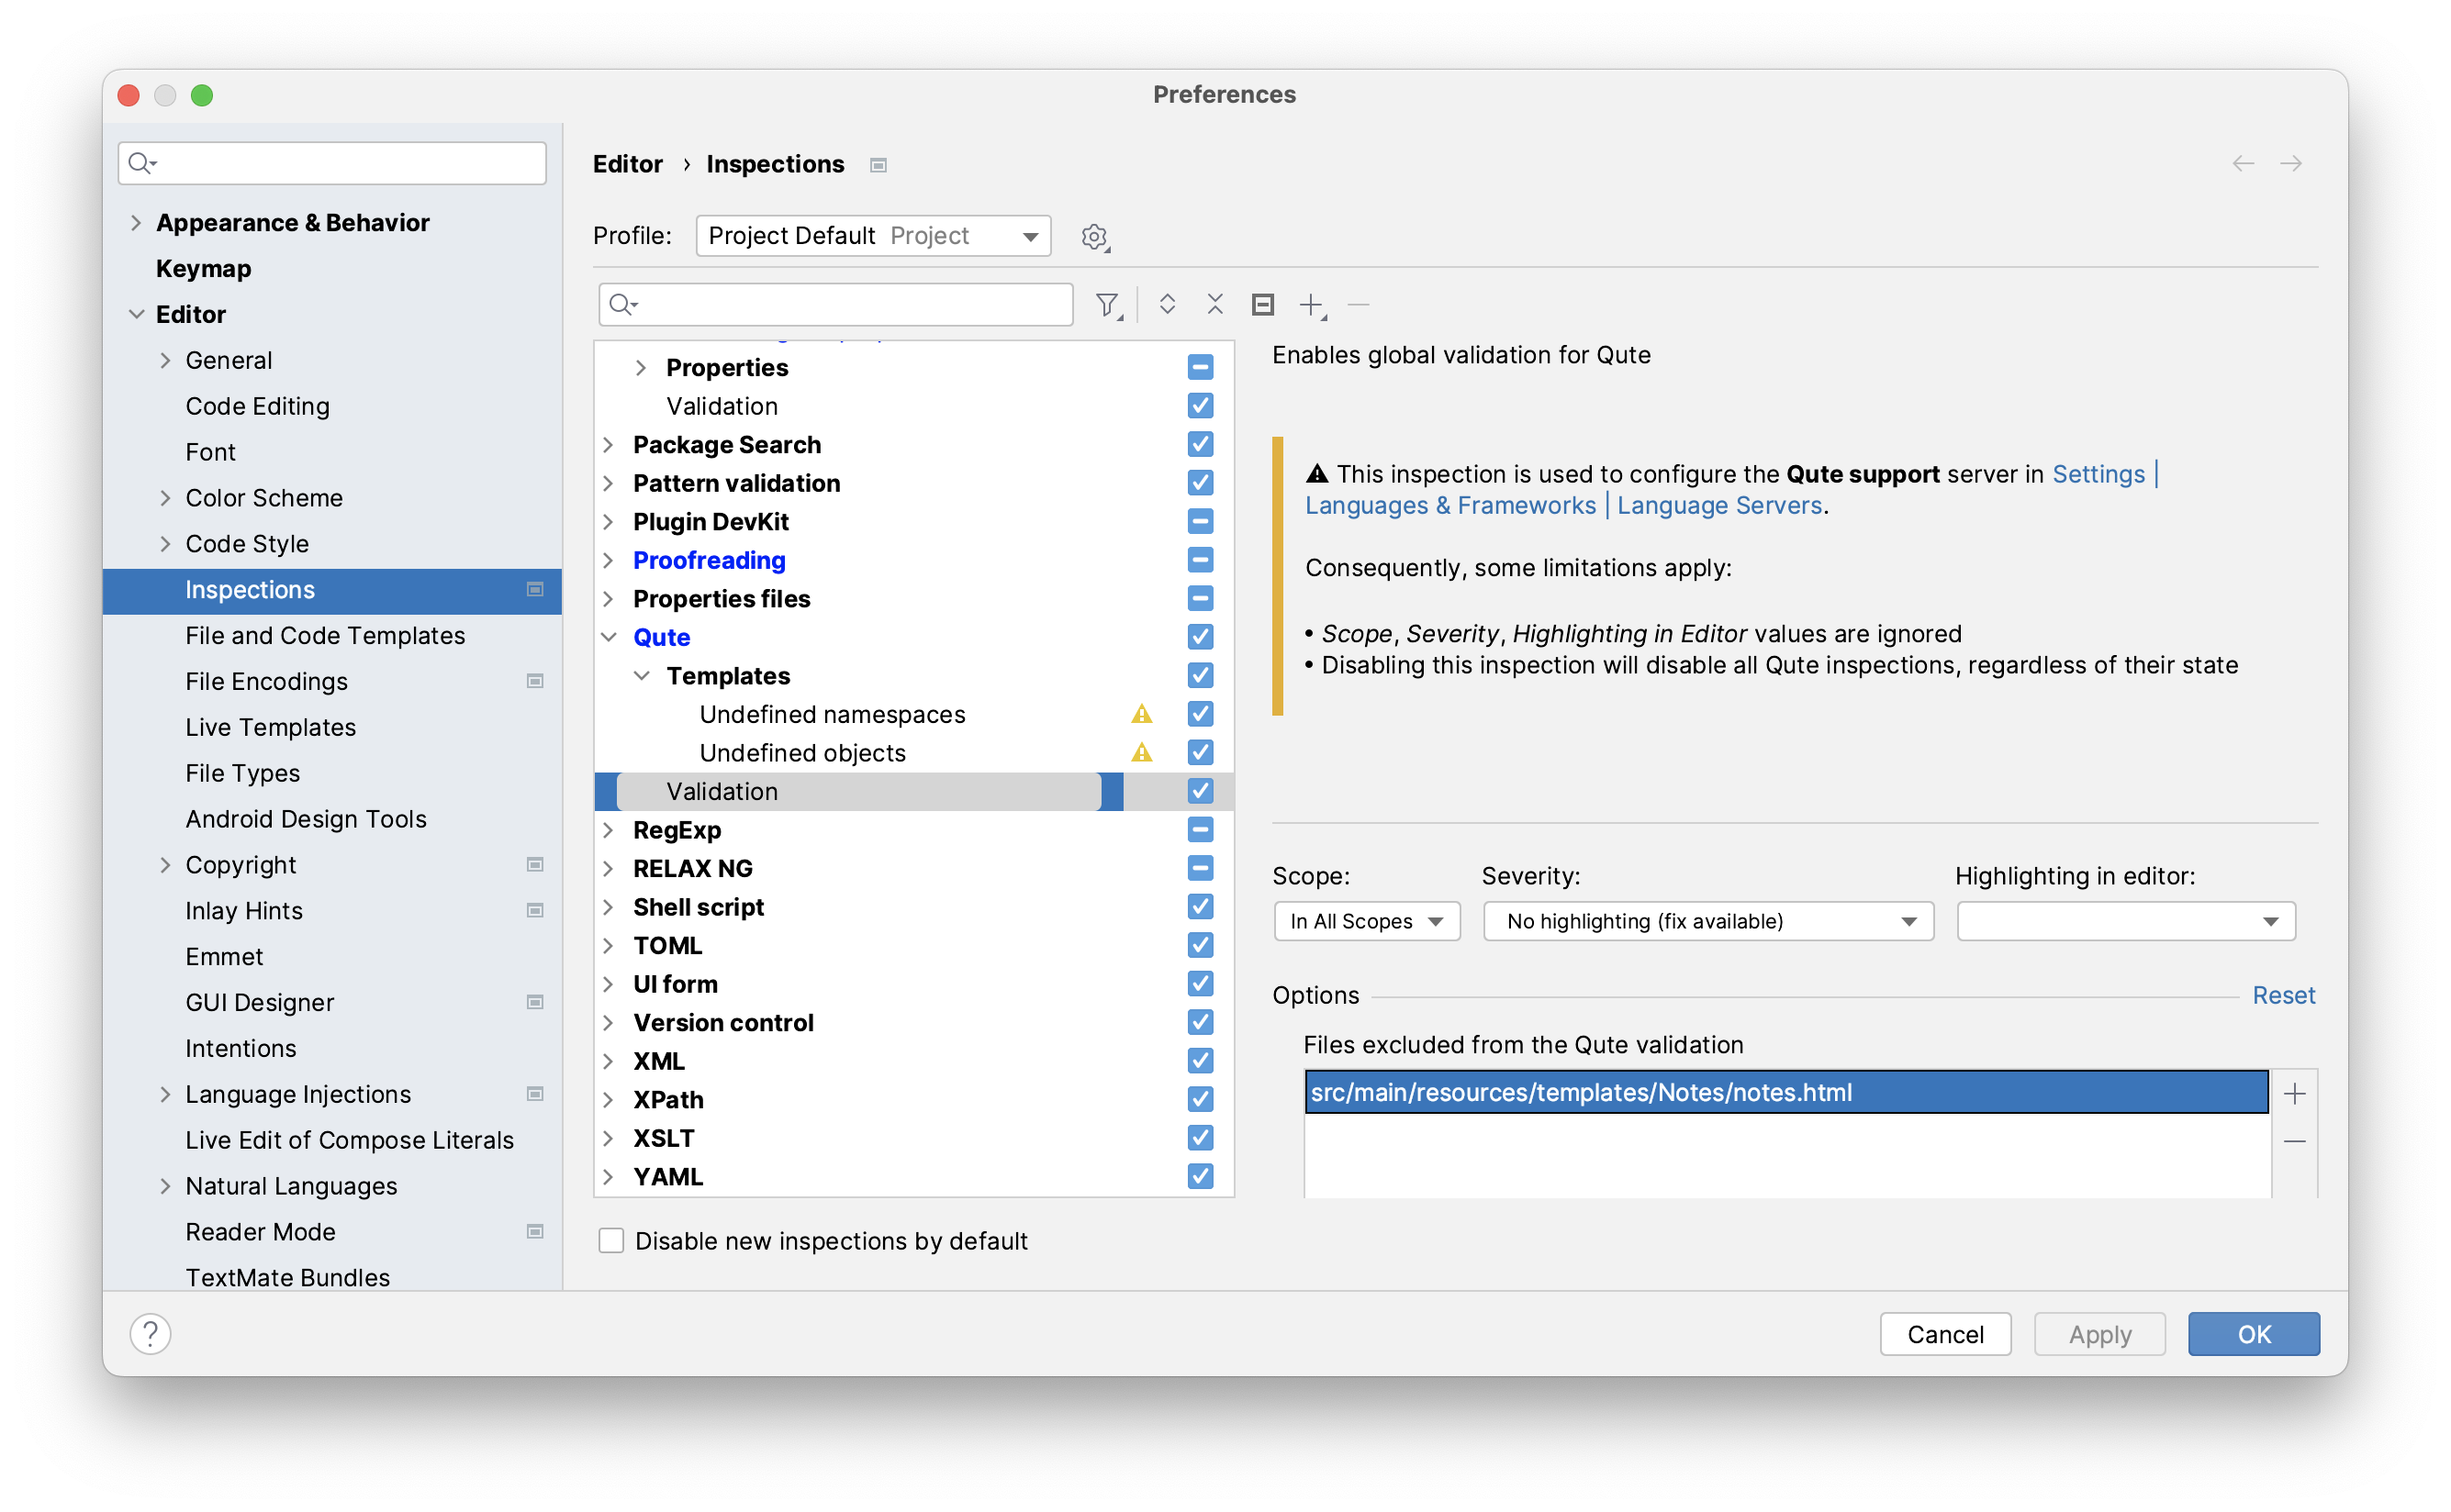
Task: Open Emmet settings page
Action: coord(224,956)
